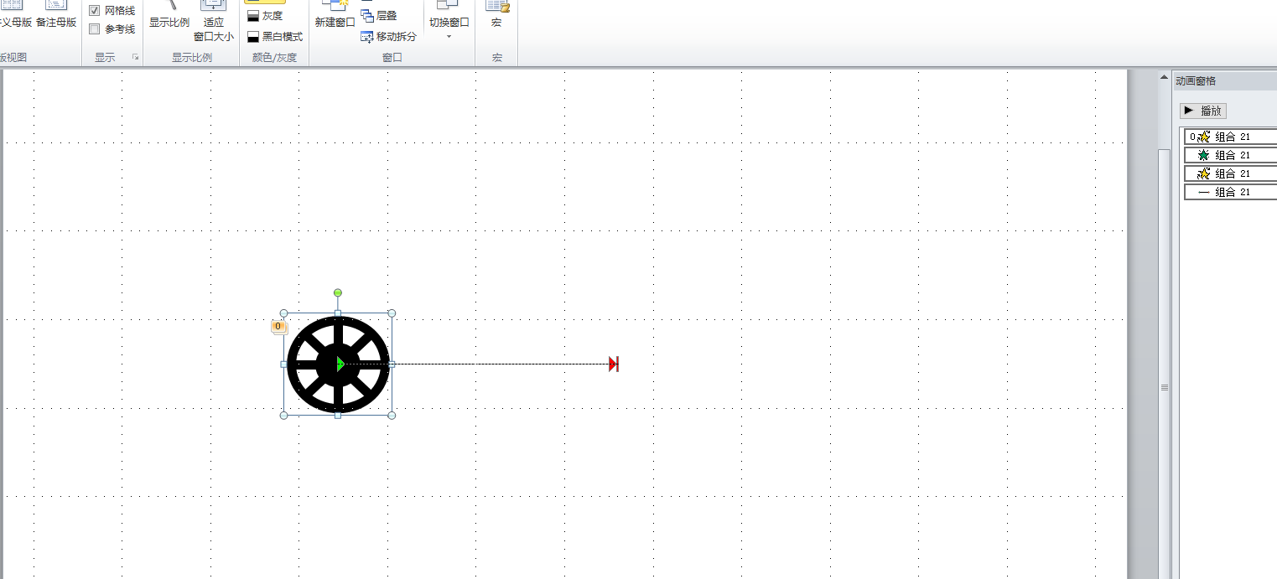Click the 移动拆分 move split command
Image resolution: width=1277 pixels, height=579 pixels.
coord(388,37)
